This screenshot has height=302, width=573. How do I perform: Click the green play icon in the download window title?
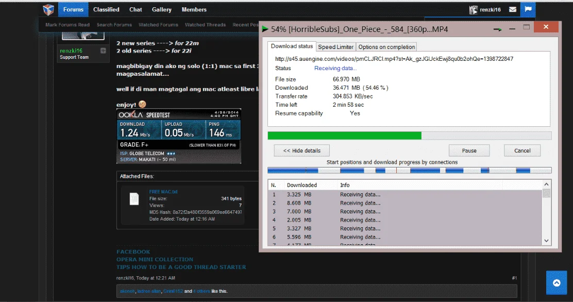click(265, 29)
